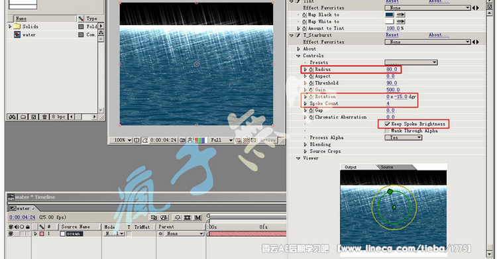Hide the ocean layer with eye toggle

(x=11, y=234)
